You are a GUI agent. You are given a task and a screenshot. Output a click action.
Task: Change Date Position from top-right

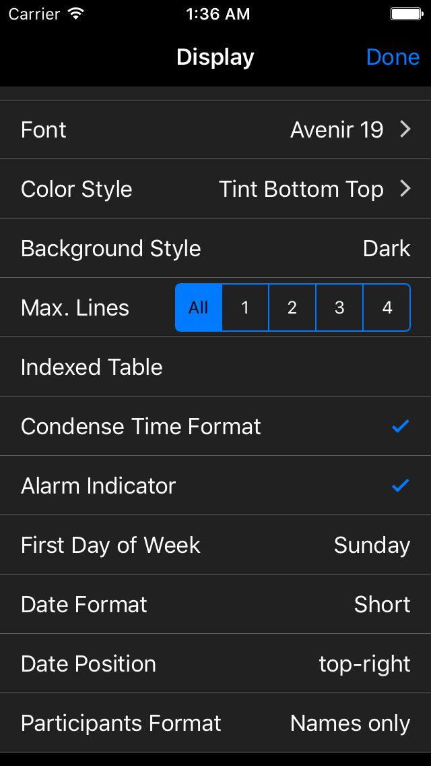364,664
